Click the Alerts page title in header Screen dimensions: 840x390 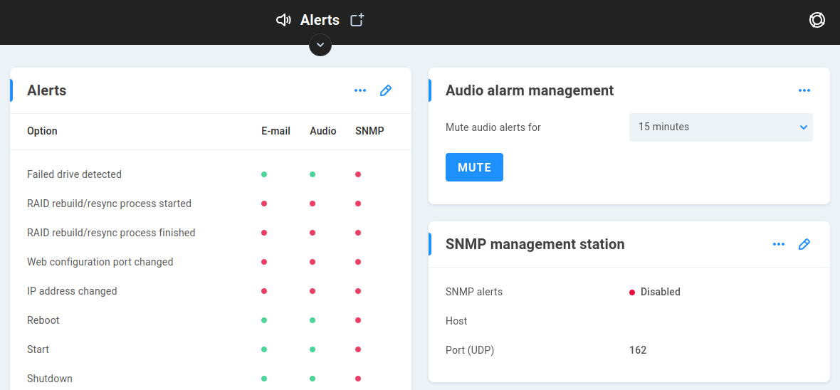coord(320,20)
